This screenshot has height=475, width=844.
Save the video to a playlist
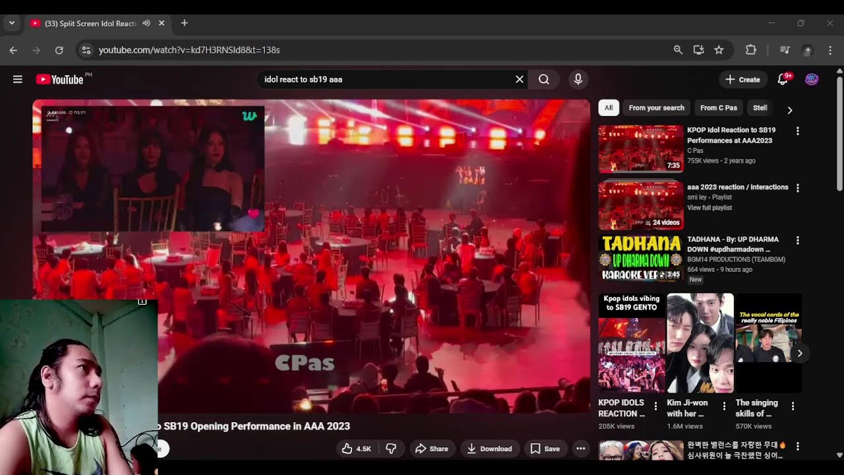coord(545,449)
